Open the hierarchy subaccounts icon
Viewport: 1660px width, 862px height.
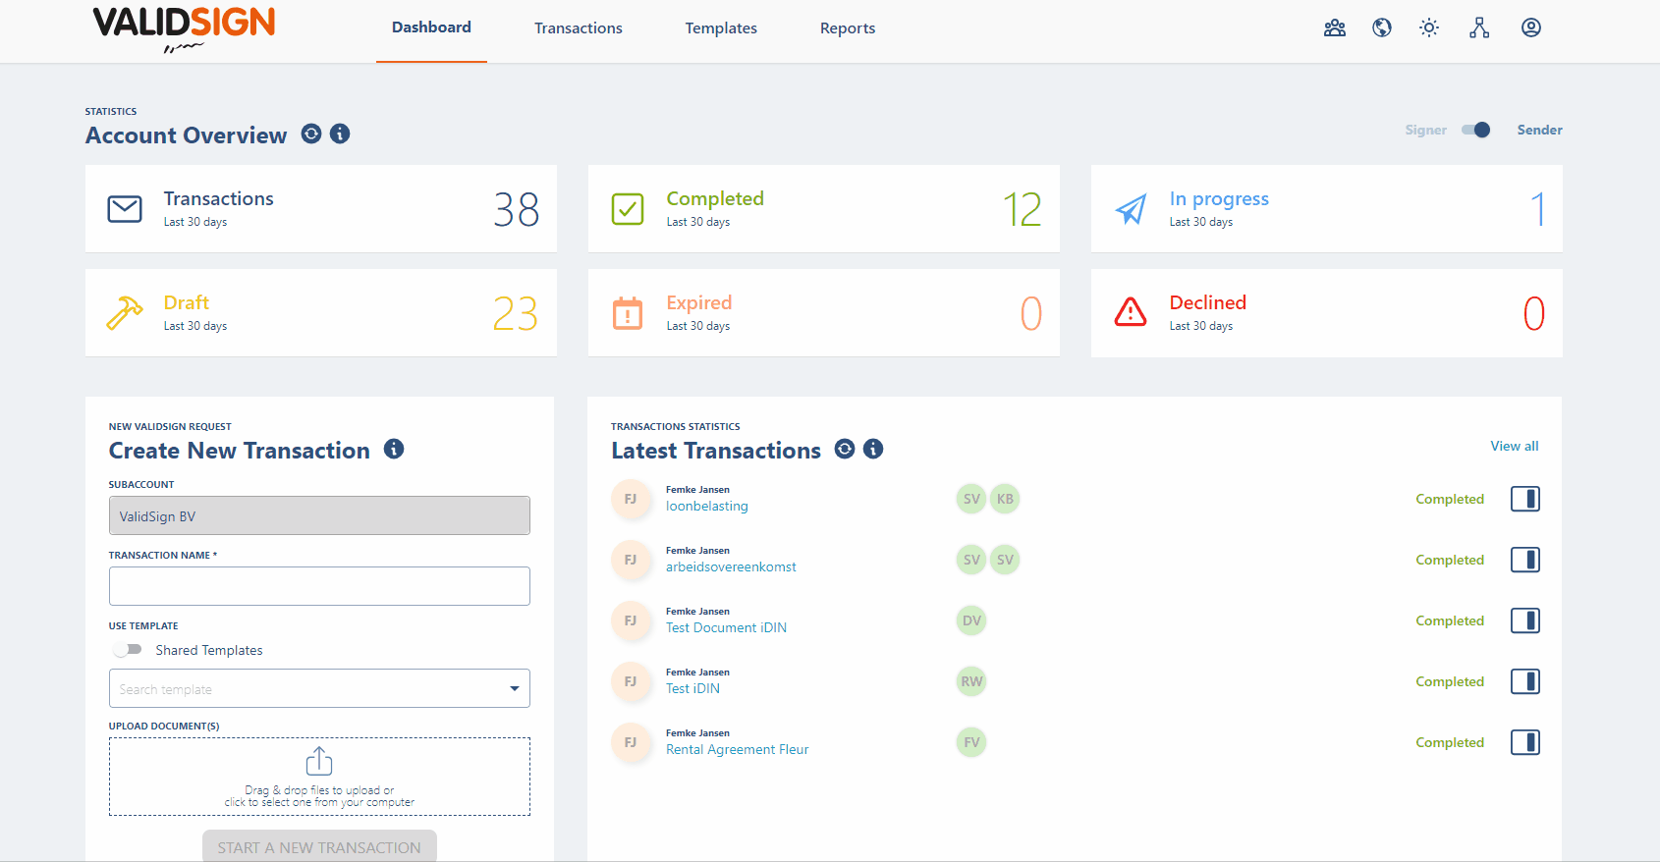click(1479, 27)
